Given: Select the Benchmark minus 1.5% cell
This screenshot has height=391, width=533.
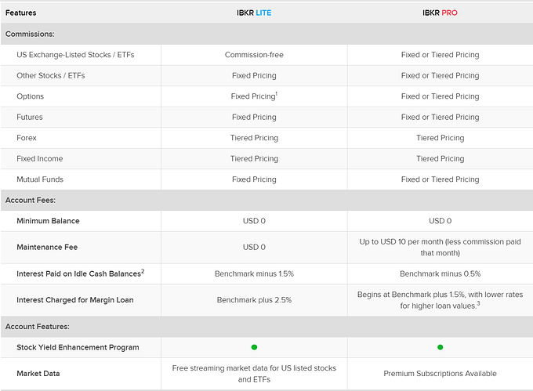Looking at the screenshot, I should click(x=254, y=273).
